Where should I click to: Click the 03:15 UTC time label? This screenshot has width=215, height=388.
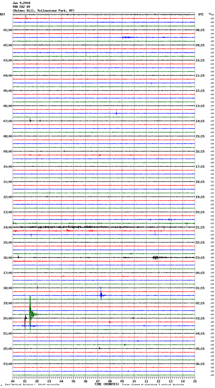pyautogui.click(x=200, y=318)
